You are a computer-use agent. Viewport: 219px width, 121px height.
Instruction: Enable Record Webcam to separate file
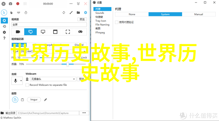[x=27, y=85]
